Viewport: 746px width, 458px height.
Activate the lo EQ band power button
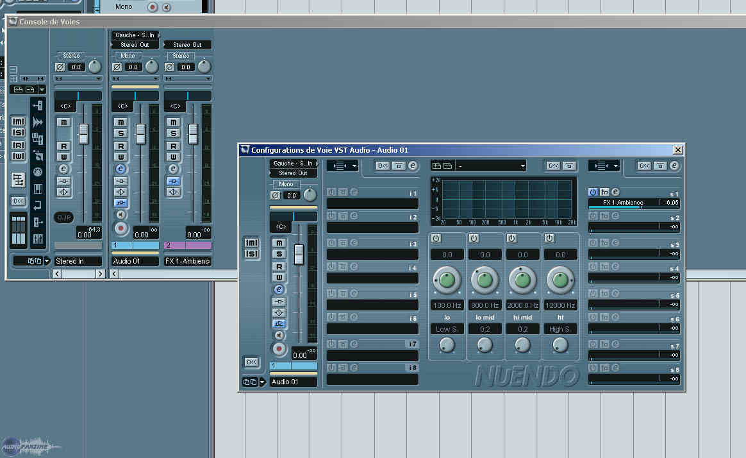click(x=436, y=238)
